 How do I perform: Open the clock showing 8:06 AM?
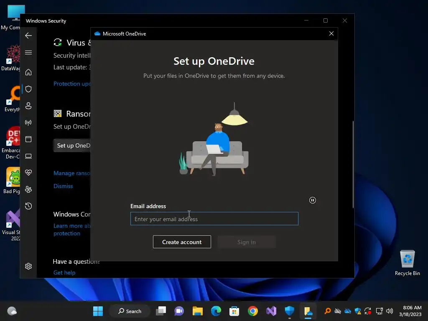[410, 311]
